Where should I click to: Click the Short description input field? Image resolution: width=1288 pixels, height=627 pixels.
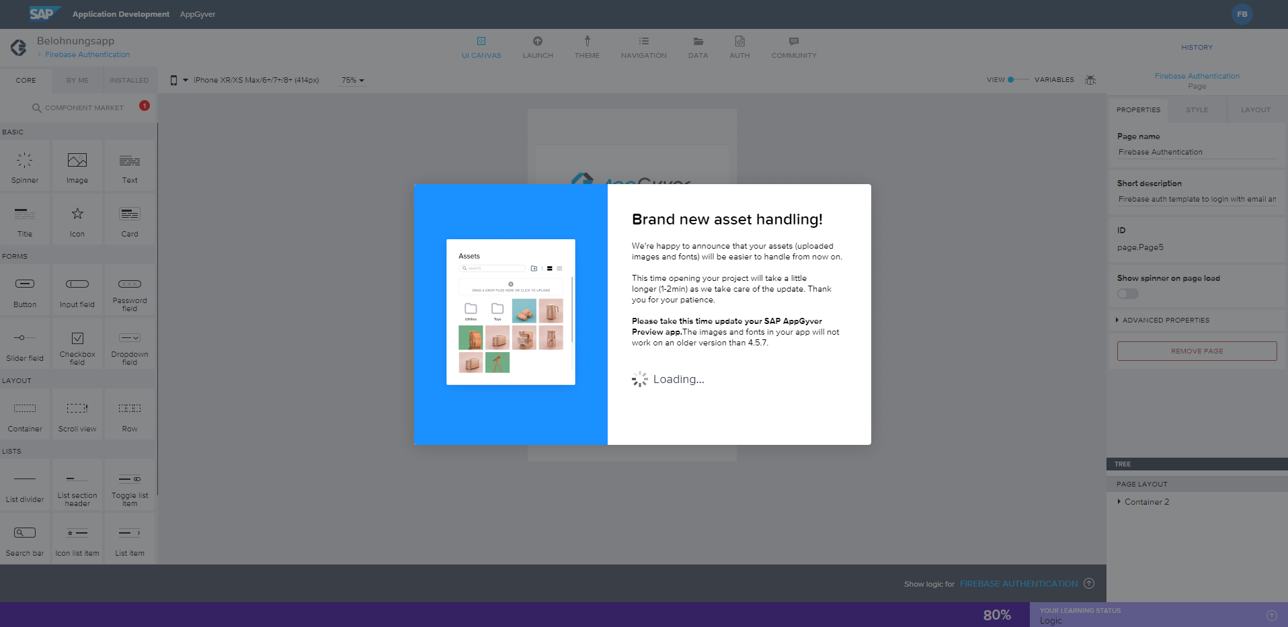click(1197, 199)
